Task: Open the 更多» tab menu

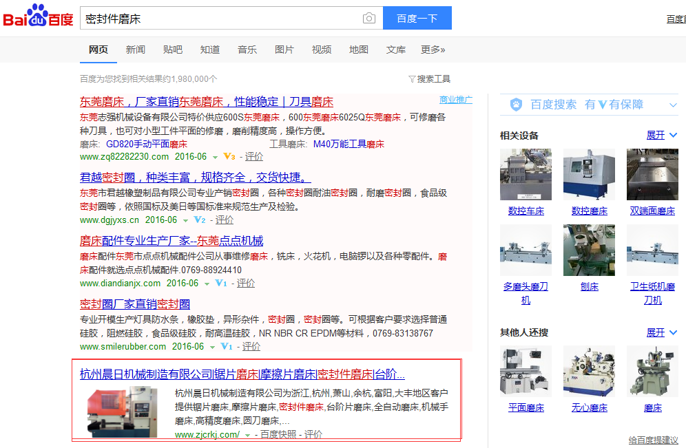Action: [433, 50]
